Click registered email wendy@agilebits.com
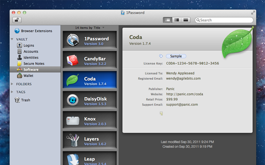265x165 pixels. point(184,79)
